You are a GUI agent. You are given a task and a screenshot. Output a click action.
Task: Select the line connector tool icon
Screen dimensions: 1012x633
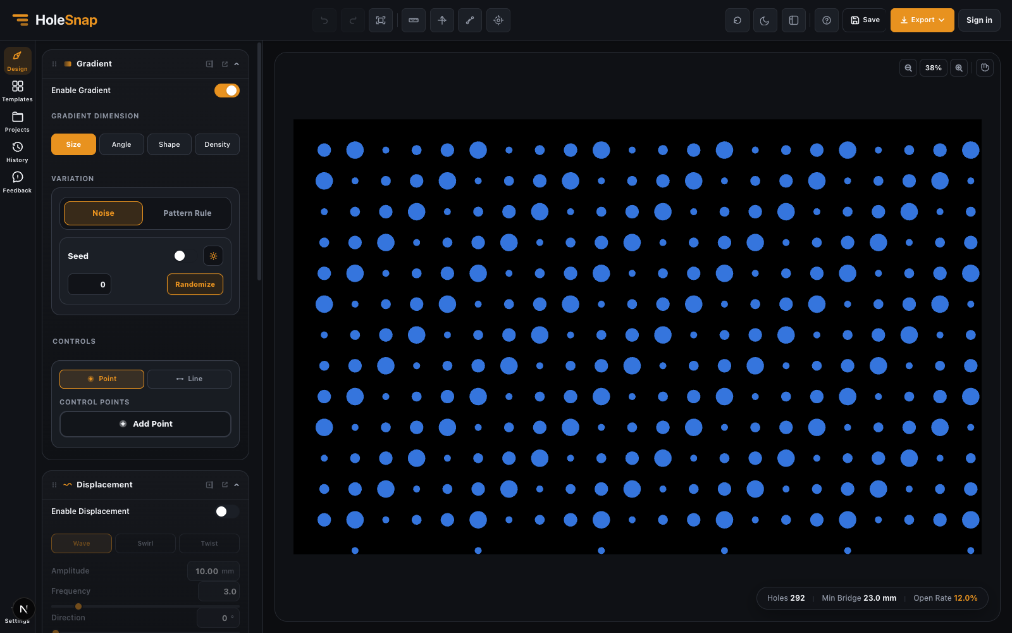470,20
